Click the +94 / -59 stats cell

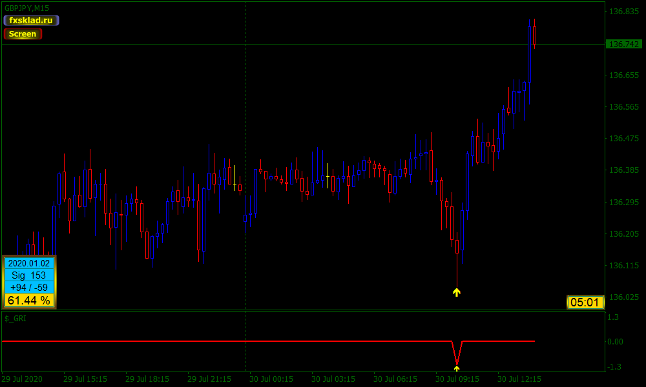pyautogui.click(x=29, y=287)
